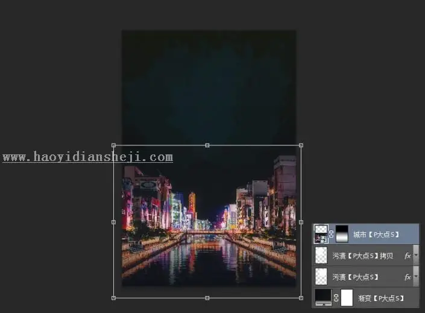Click the top-left transform handle
The width and height of the screenshot is (425, 313).
click(113, 145)
